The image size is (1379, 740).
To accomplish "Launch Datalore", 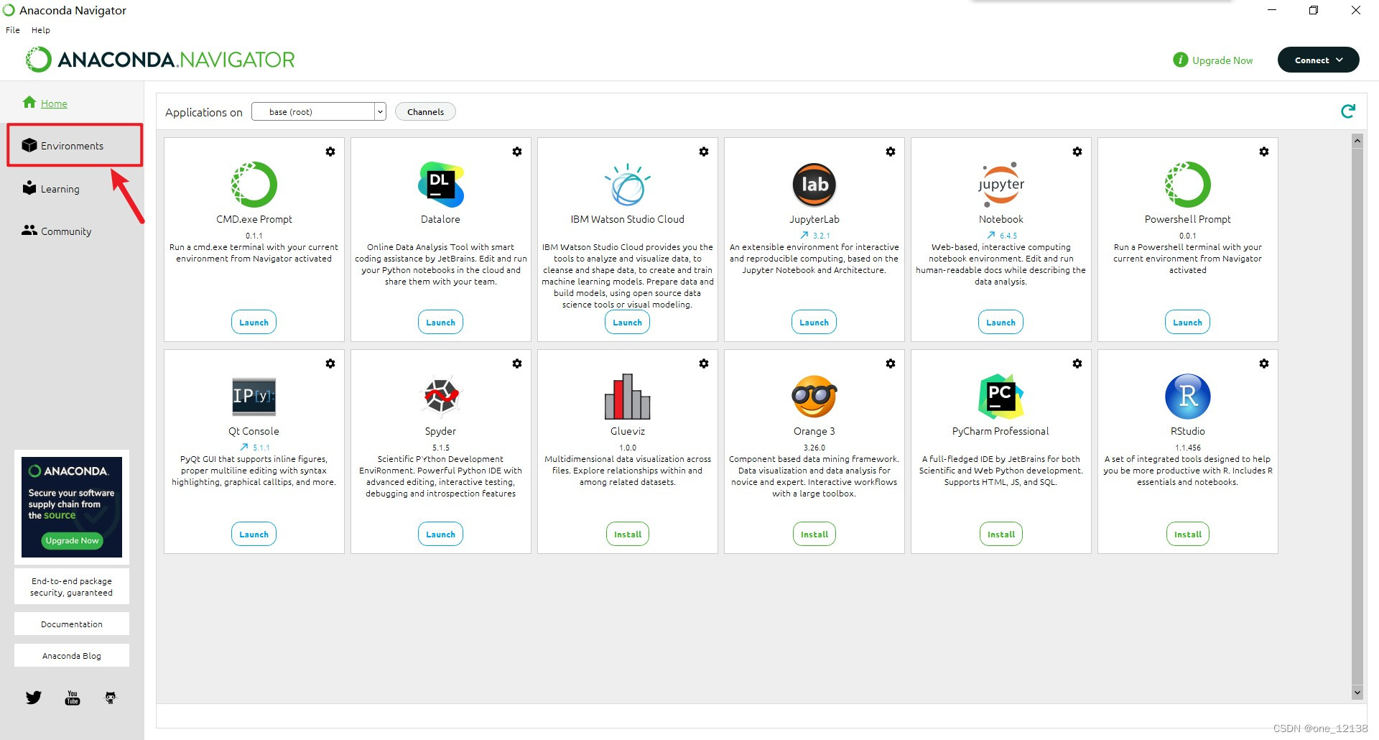I will (440, 322).
